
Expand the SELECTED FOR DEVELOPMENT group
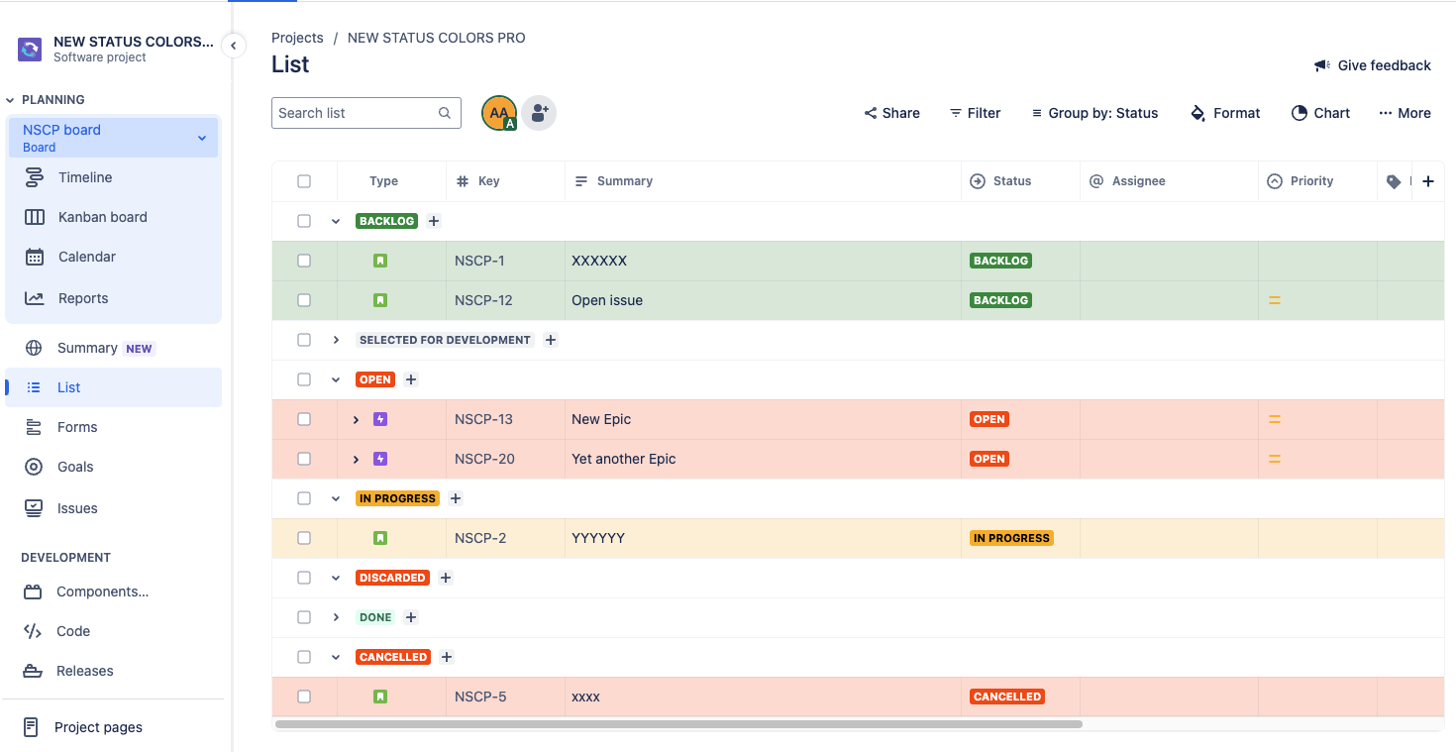[336, 340]
